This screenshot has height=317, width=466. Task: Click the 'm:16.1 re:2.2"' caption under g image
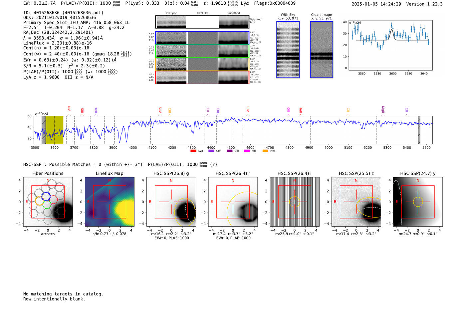pos(171,234)
